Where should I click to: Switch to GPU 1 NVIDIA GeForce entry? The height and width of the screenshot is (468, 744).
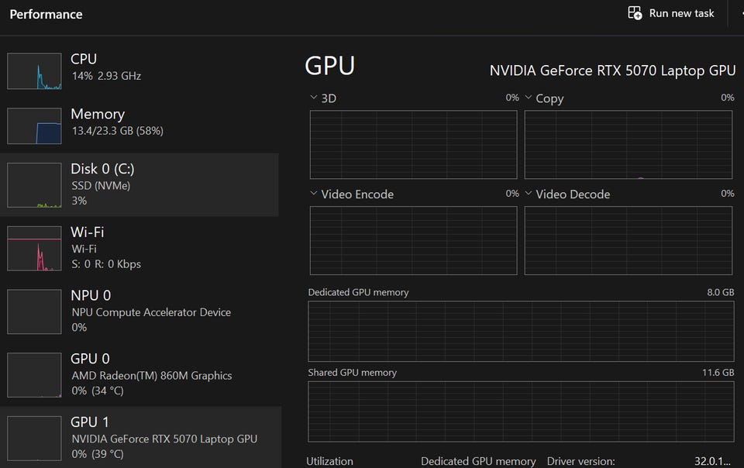(163, 438)
